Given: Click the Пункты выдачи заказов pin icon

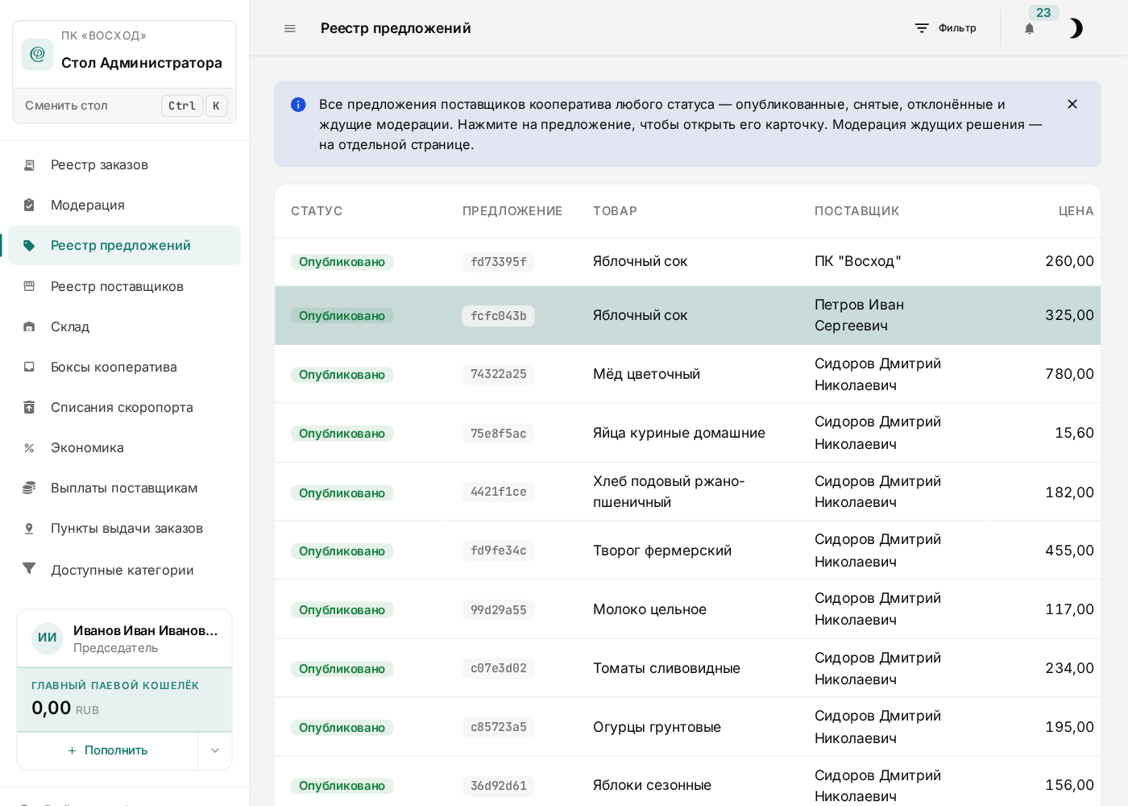Looking at the screenshot, I should [x=29, y=529].
